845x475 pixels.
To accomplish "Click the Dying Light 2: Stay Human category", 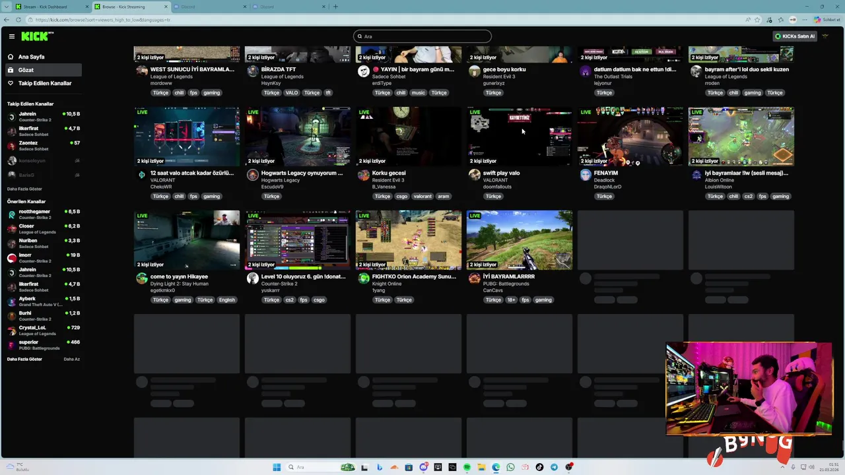I will pyautogui.click(x=180, y=284).
